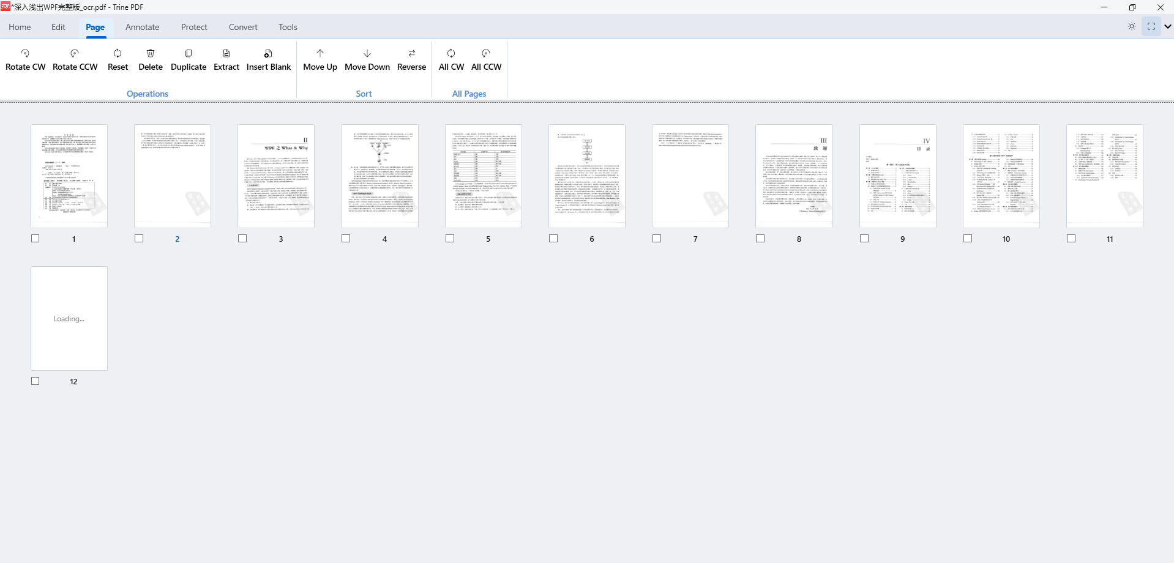Click the Insert Blank page icon
The height and width of the screenshot is (563, 1174).
pos(268,53)
